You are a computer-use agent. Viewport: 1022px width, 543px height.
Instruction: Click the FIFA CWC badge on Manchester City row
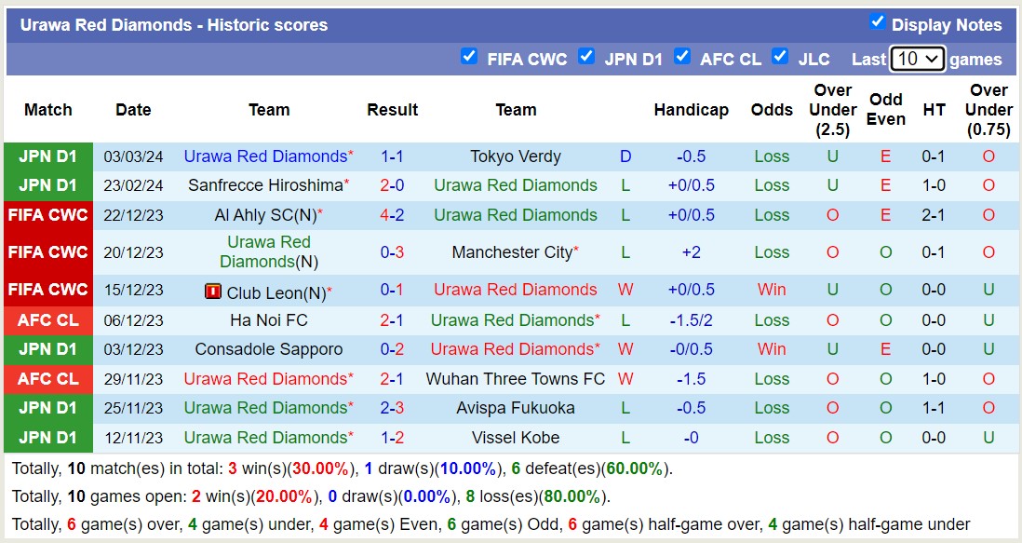coord(47,252)
